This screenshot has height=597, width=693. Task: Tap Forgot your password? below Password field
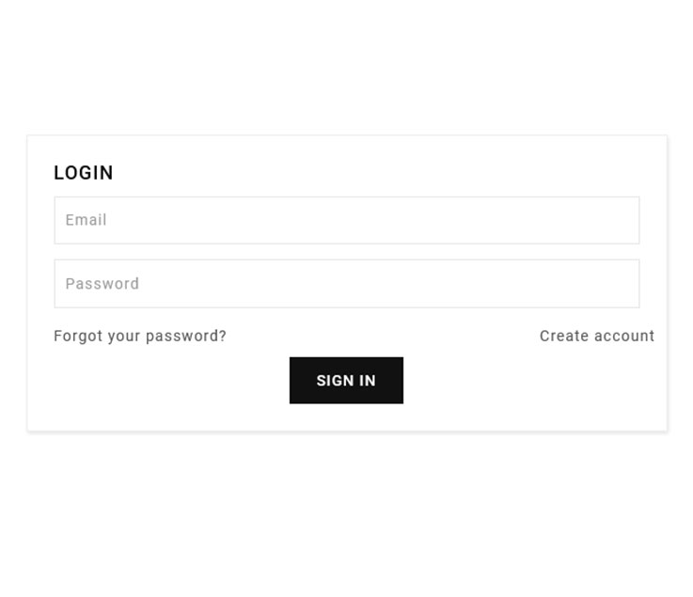(140, 336)
